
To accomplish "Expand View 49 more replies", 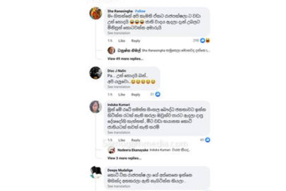I will [x=125, y=59].
